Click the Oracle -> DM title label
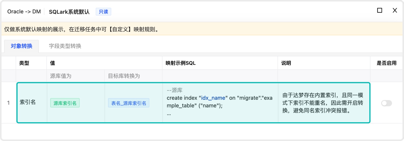The width and height of the screenshot is (404, 141). tap(24, 12)
